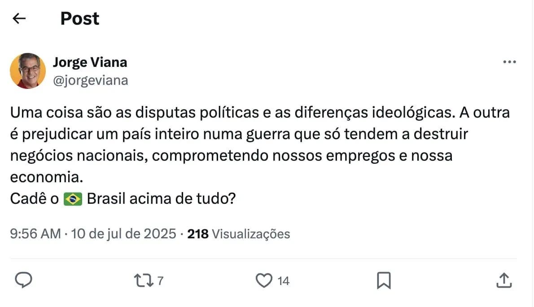This screenshot has height=307, width=534.
Task: Open Jorge Viana's profile picture
Action: pyautogui.click(x=28, y=71)
